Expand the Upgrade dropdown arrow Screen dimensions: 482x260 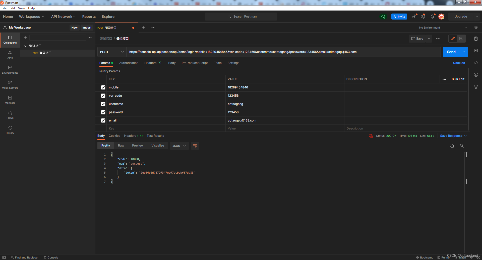pyautogui.click(x=476, y=17)
